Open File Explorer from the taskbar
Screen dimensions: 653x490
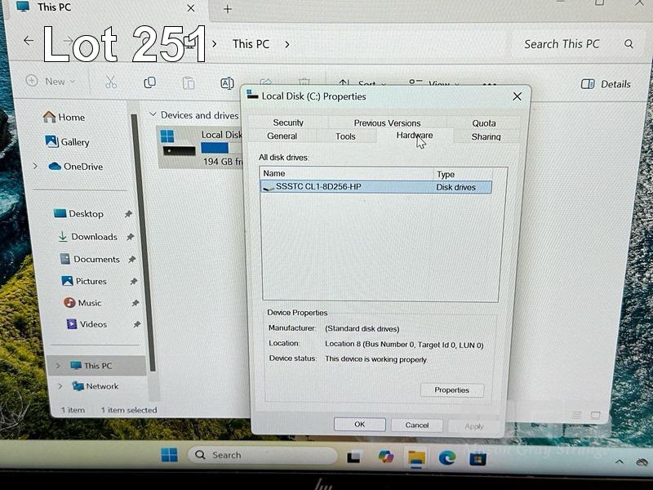(416, 457)
